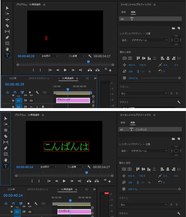Activate the Slip tool in upper screenshot
186x217 pixels.
click(x=7, y=31)
